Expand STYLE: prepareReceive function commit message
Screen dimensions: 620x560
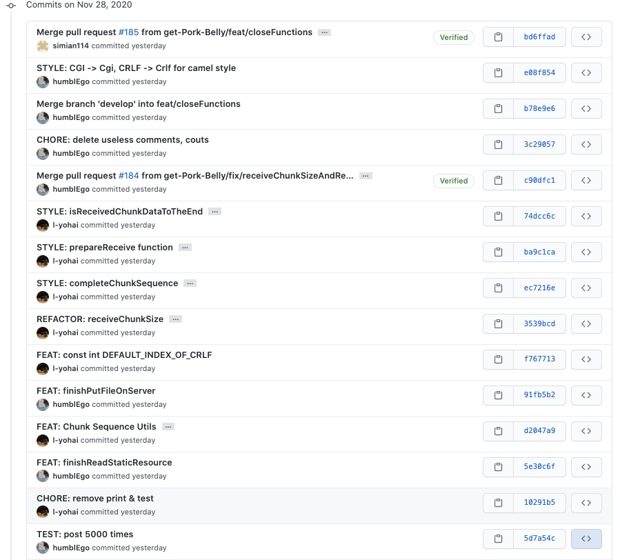(186, 248)
